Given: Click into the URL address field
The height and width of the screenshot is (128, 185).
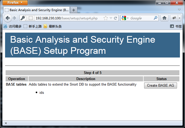Looking at the screenshot, I should [x=69, y=18].
